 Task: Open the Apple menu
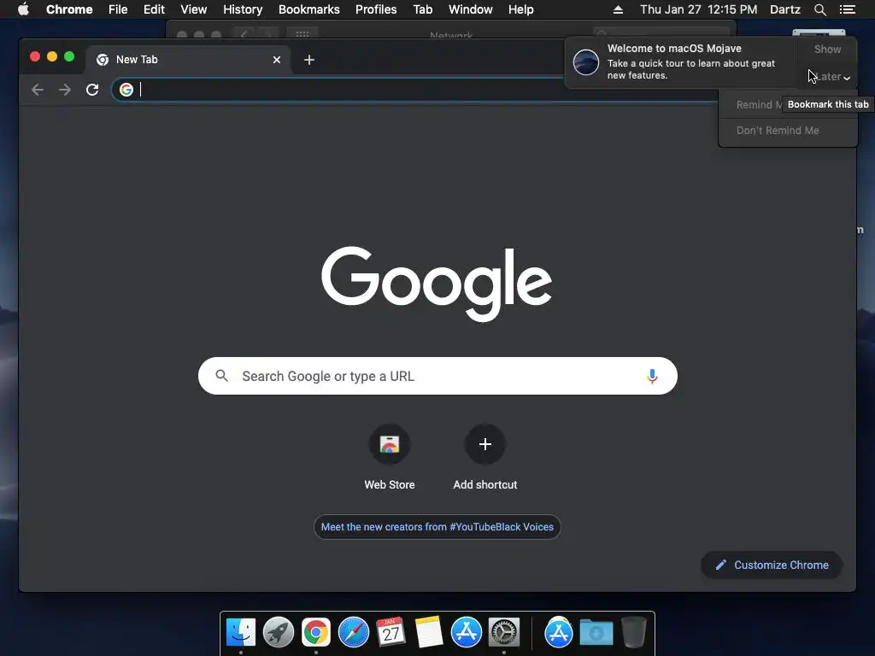[23, 9]
